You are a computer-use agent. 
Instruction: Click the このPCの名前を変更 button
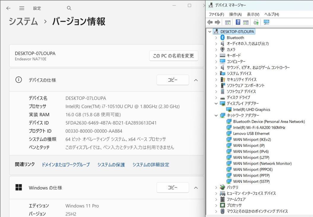(x=173, y=55)
